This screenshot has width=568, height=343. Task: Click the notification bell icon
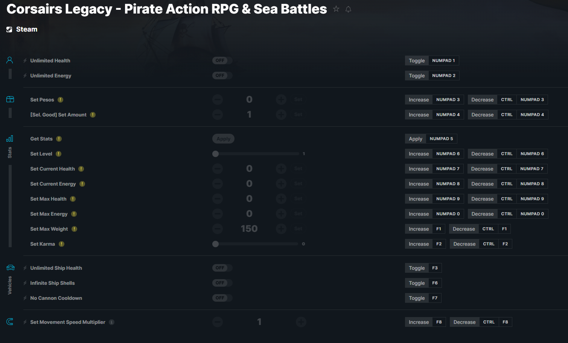[x=348, y=9]
